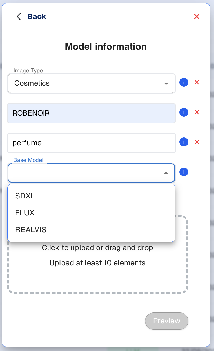
Task: Focus the ROBENOIR text field
Action: (x=91, y=113)
